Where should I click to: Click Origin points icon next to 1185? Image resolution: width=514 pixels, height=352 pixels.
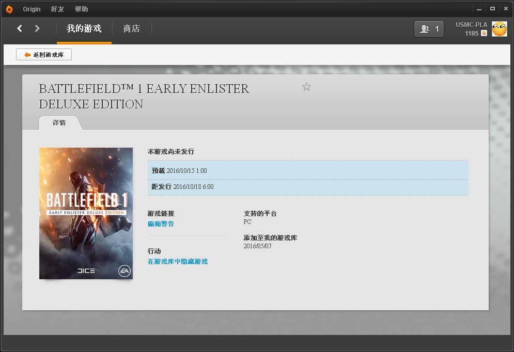484,33
